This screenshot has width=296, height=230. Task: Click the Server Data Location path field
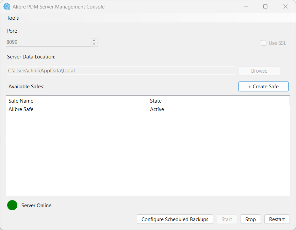click(121, 71)
